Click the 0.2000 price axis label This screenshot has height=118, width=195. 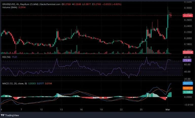click(188, 38)
